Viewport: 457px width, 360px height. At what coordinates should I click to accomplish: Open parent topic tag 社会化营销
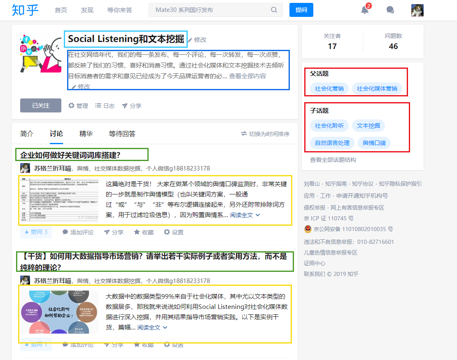(x=329, y=89)
